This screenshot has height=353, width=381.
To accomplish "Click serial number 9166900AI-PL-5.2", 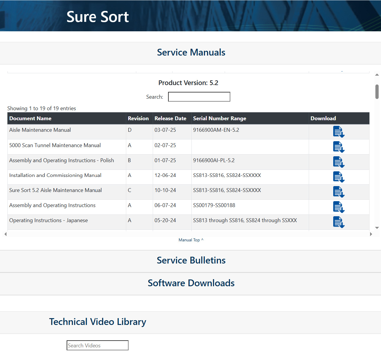I will (x=214, y=160).
